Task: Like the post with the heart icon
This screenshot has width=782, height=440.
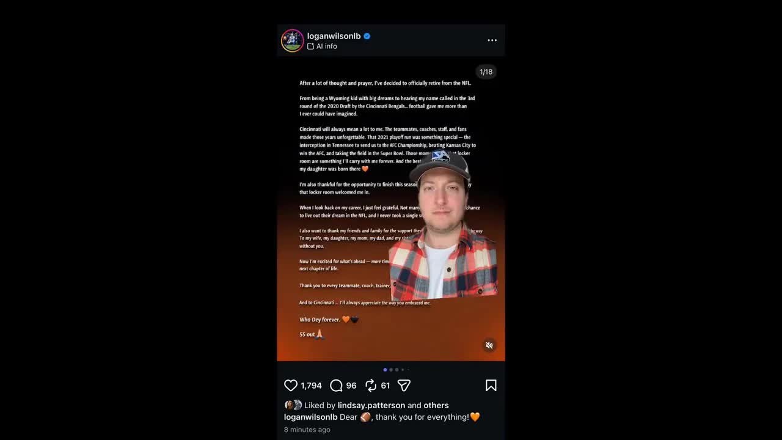Action: [291, 386]
